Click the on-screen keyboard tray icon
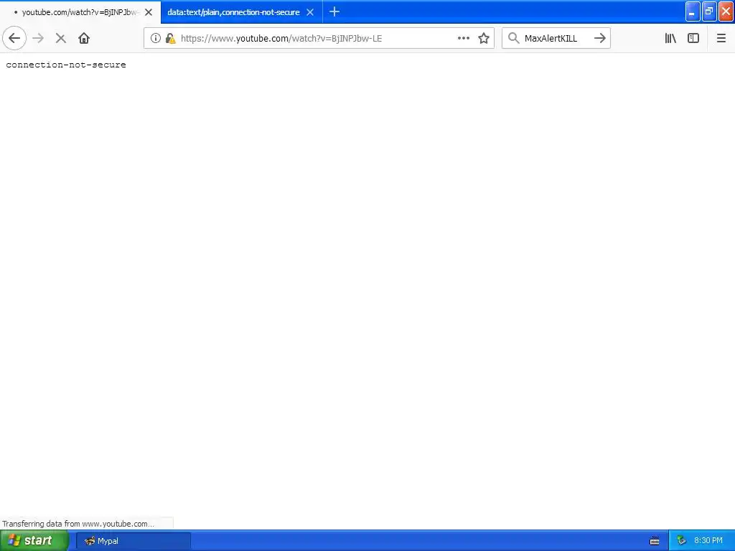 click(655, 541)
